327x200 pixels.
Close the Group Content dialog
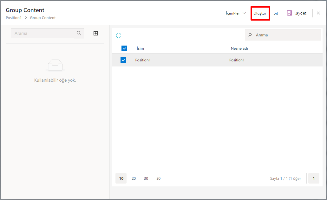pyautogui.click(x=318, y=13)
